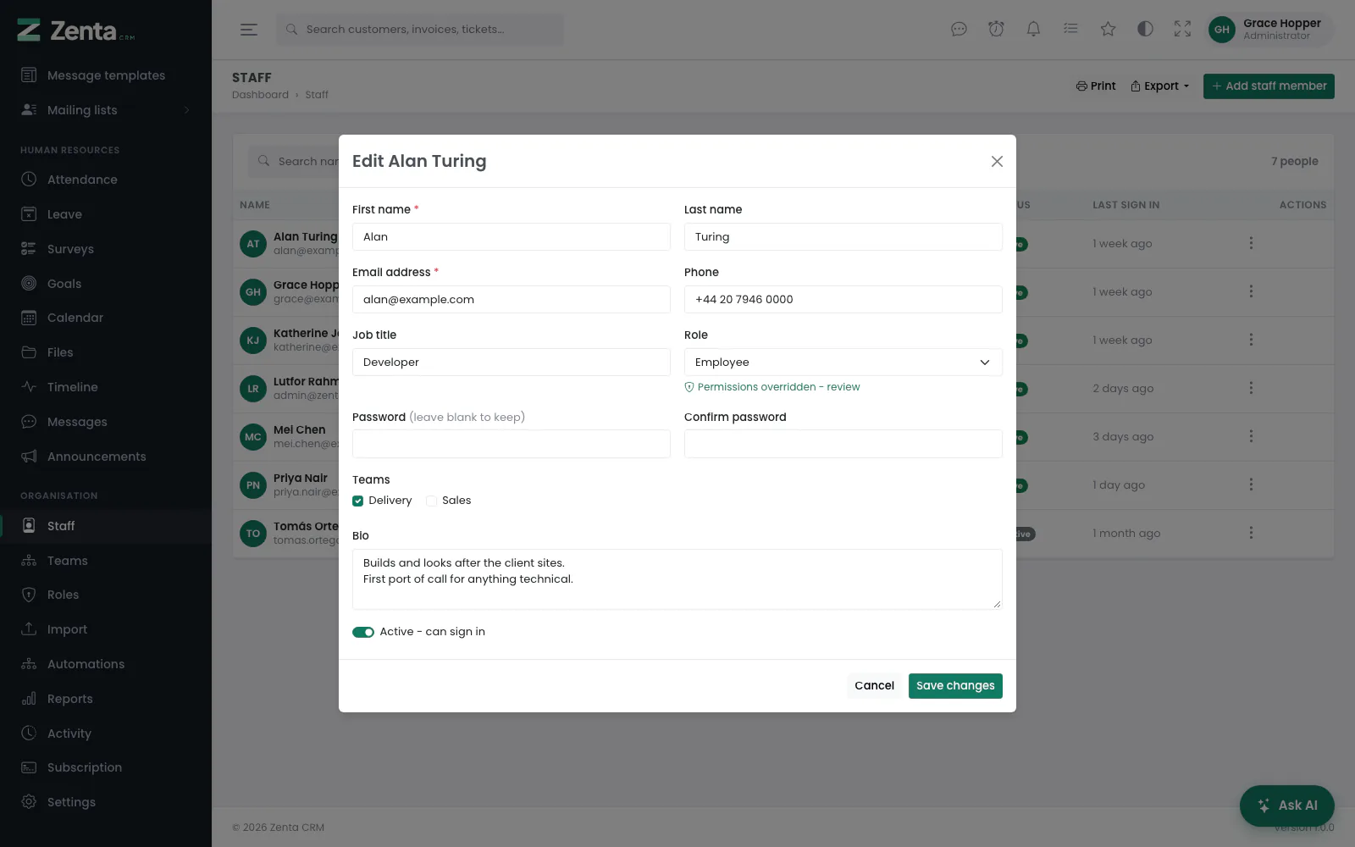Screen dimensions: 1355x847
Task: Open Roles in the sidebar
Action: pyautogui.click(x=106, y=595)
